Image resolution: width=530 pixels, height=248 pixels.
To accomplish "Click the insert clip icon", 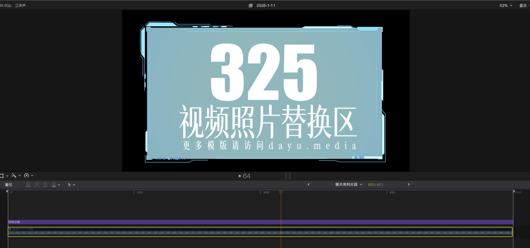I will [37, 185].
